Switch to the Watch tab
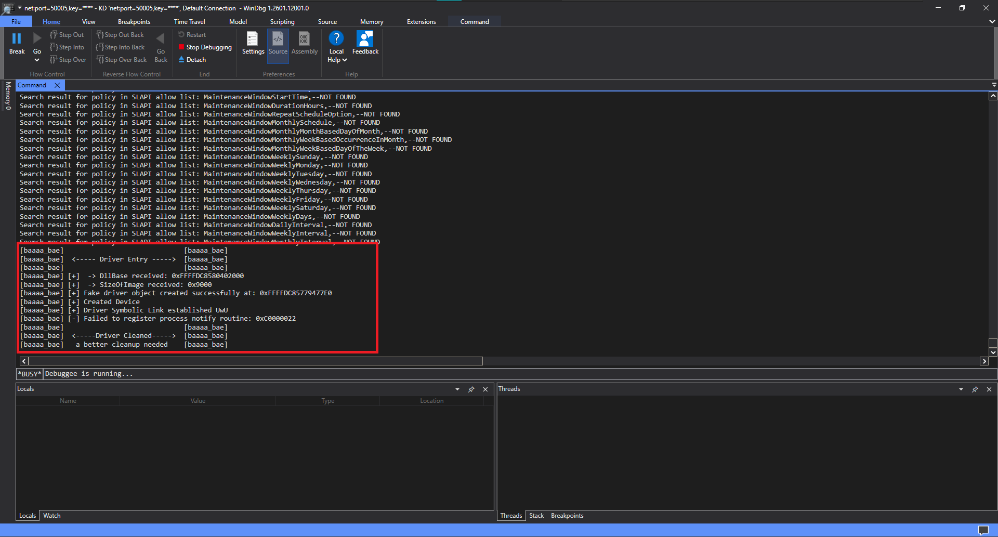Image resolution: width=998 pixels, height=537 pixels. coord(51,516)
